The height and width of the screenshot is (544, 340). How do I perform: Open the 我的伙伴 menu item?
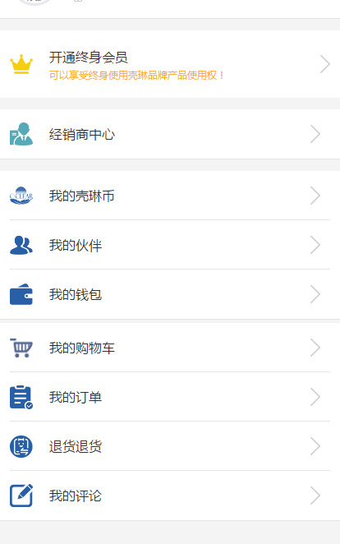(170, 245)
